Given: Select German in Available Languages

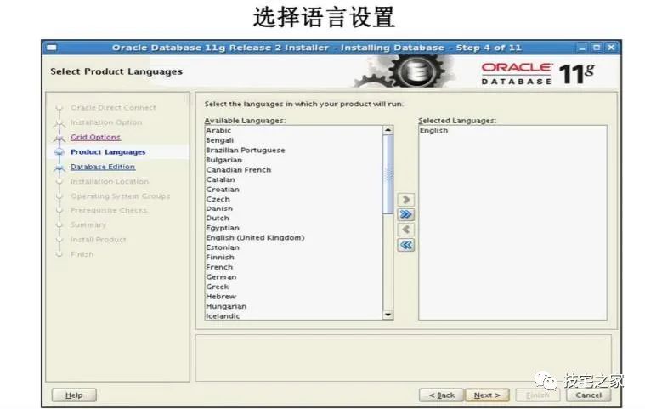Looking at the screenshot, I should (x=294, y=277).
